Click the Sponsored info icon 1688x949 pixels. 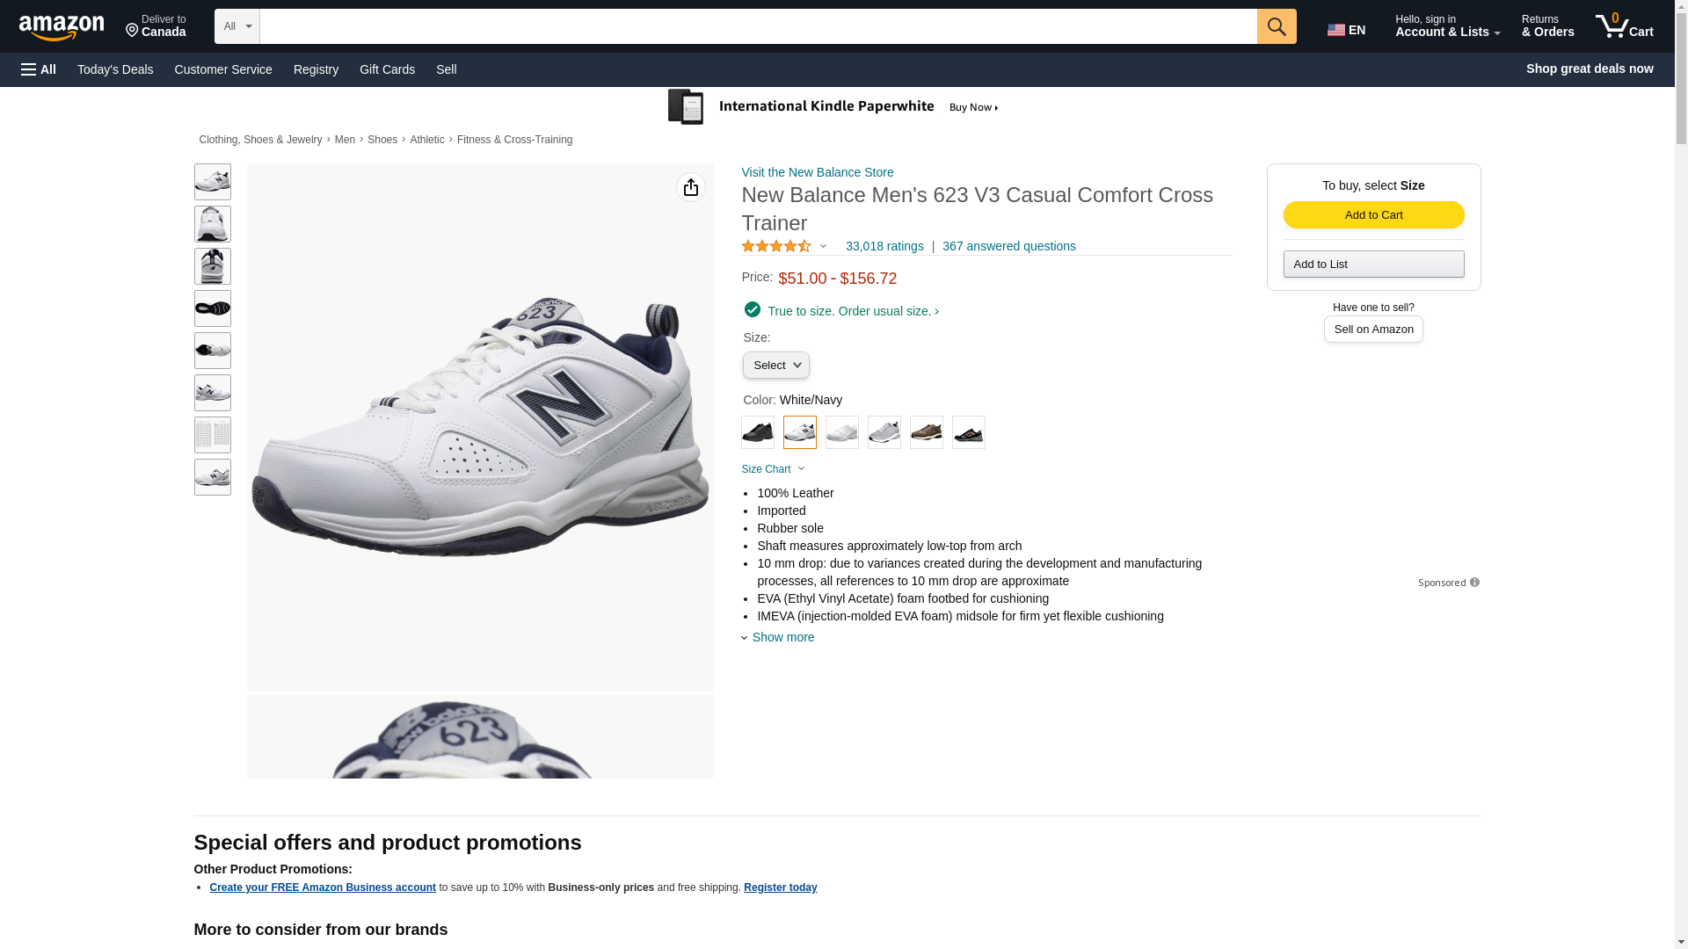click(1474, 583)
